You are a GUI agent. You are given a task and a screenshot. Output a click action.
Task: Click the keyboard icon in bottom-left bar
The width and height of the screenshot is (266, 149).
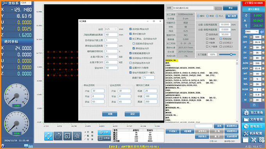[x=26, y=145]
